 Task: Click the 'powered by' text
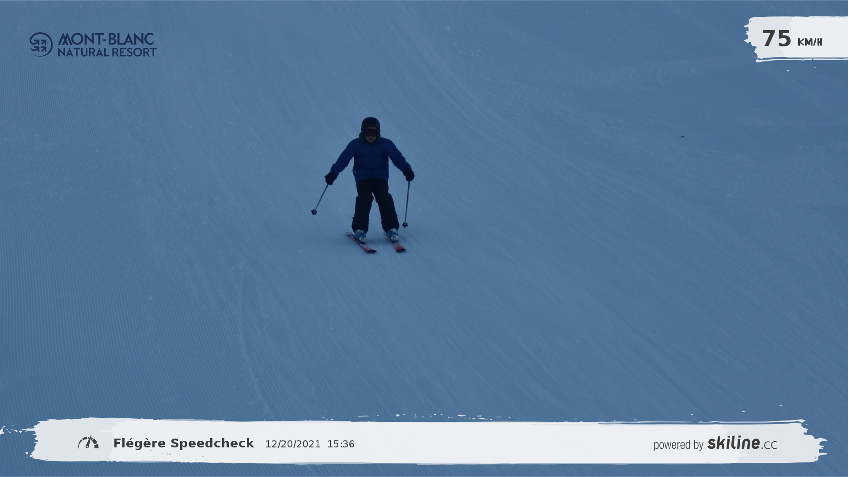(678, 445)
